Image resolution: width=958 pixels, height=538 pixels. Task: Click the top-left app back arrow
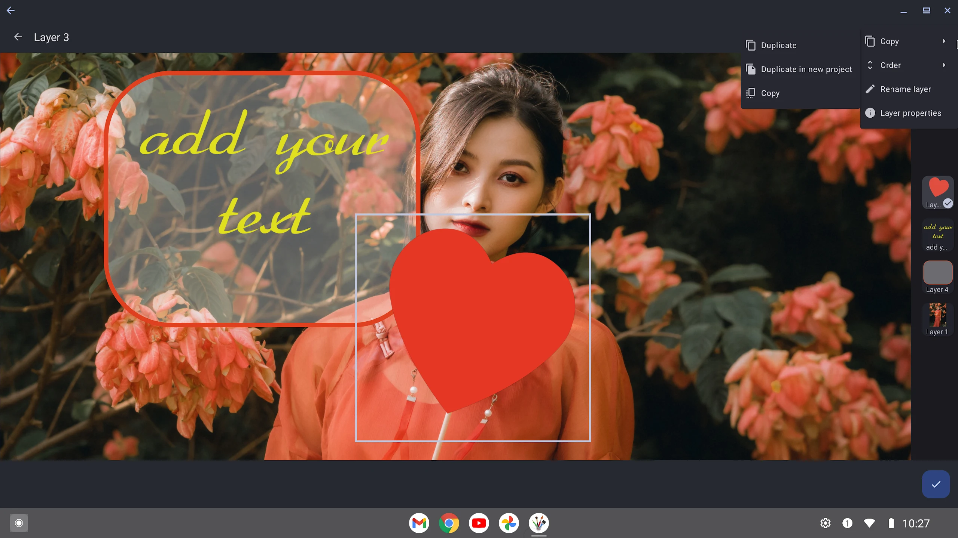point(10,10)
